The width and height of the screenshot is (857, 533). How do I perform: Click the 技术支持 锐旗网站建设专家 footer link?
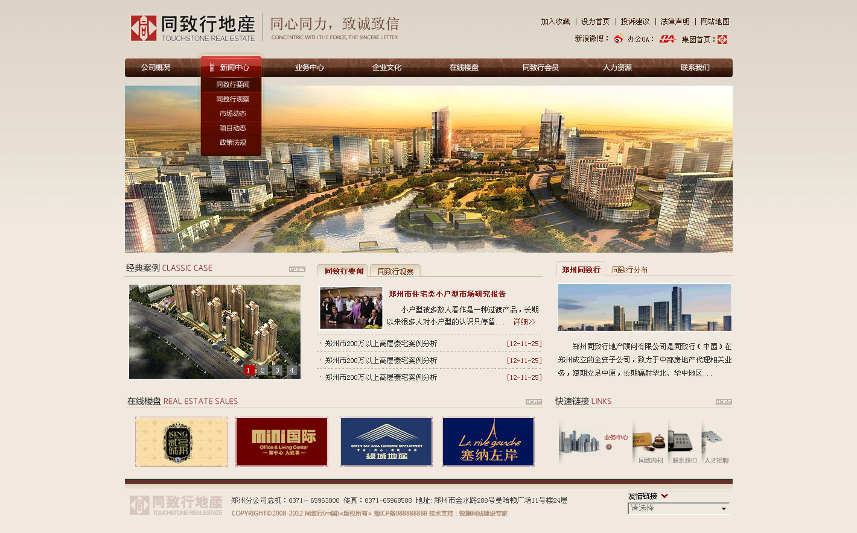pyautogui.click(x=468, y=514)
